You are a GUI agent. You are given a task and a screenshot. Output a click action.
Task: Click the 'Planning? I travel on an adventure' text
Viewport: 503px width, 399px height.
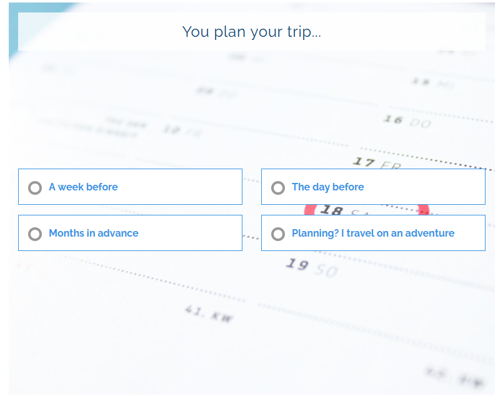pos(373,234)
